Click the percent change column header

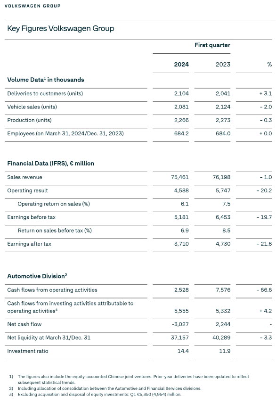point(269,64)
